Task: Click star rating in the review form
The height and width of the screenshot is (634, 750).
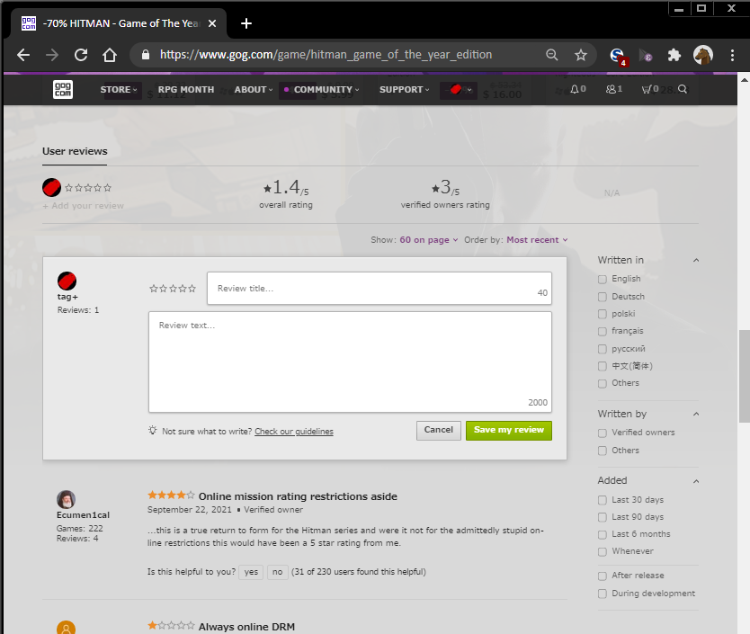Action: click(x=173, y=289)
